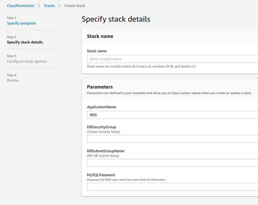This screenshot has height=205, width=258.
Task: Open the CloudFormation breadcrumb link
Action: point(21,6)
